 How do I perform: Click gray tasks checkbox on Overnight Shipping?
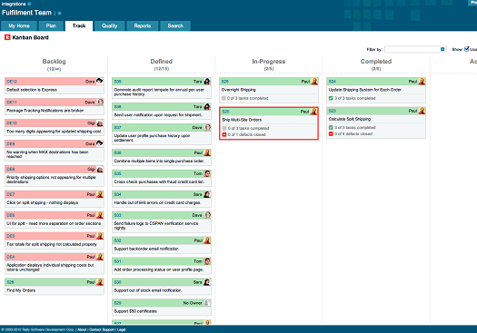tap(224, 98)
